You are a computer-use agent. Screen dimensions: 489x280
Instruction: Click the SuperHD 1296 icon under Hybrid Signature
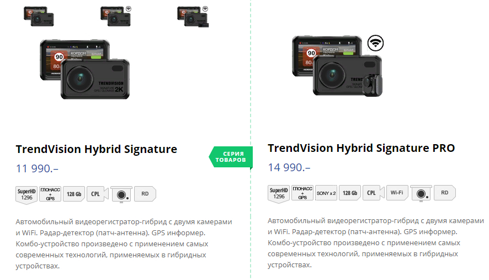point(26,195)
